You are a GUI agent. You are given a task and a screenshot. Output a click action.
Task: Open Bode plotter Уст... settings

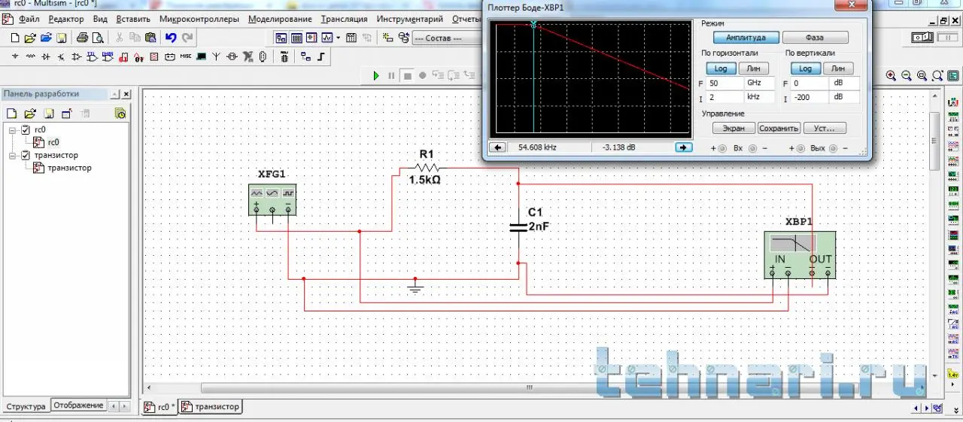pos(825,129)
